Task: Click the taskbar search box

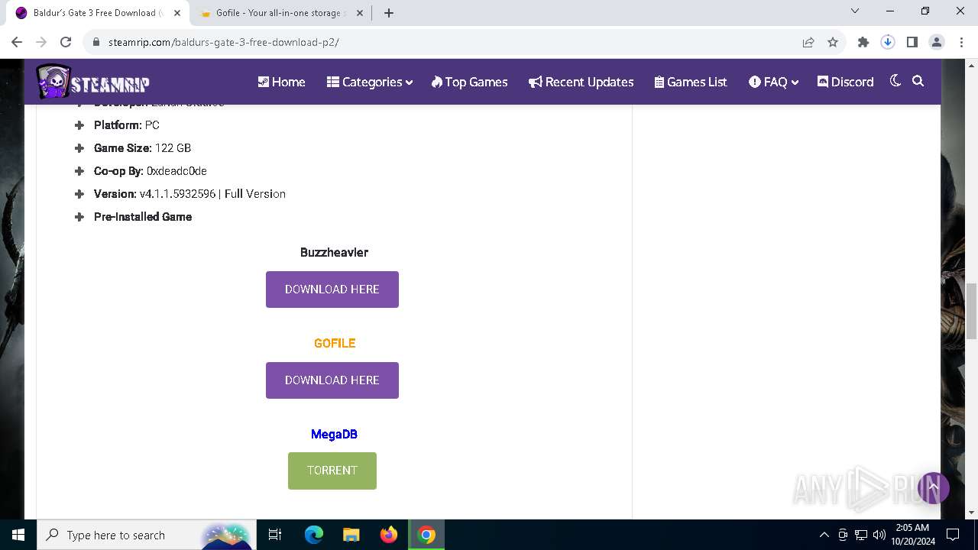Action: coord(147,535)
